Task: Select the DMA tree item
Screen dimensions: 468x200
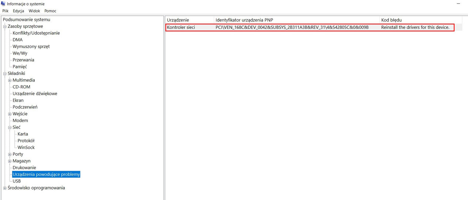Action: (x=18, y=40)
